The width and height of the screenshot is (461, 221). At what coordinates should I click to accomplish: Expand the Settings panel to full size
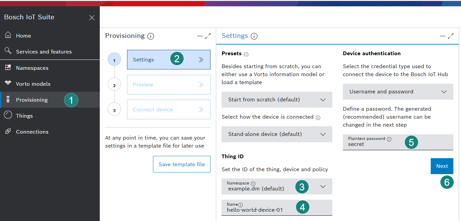[451, 36]
